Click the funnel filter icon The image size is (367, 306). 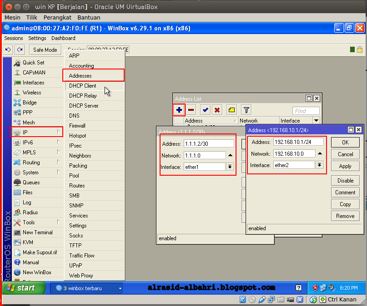[x=246, y=110]
